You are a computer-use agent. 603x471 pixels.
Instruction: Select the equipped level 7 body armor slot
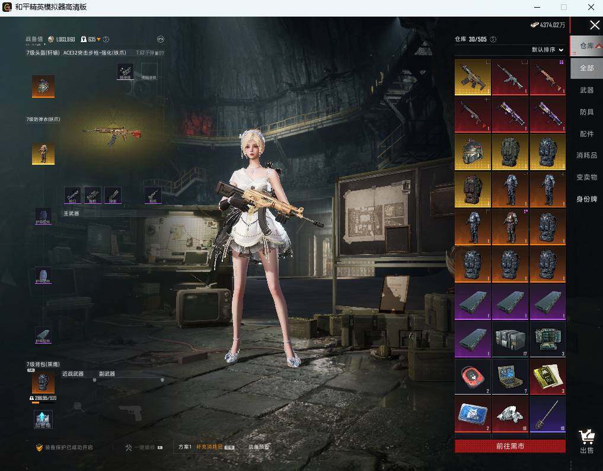click(x=43, y=153)
